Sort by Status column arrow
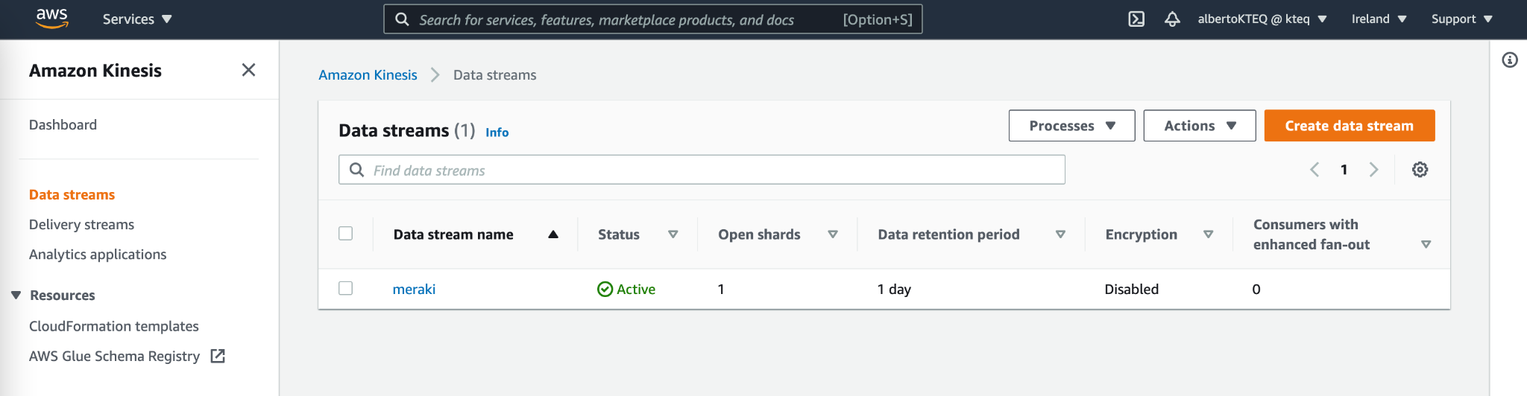 pyautogui.click(x=673, y=234)
